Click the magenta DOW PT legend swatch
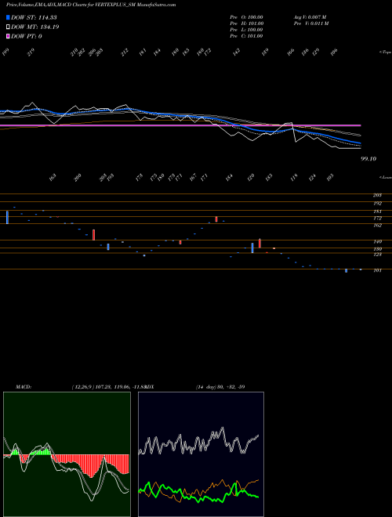 (8, 36)
